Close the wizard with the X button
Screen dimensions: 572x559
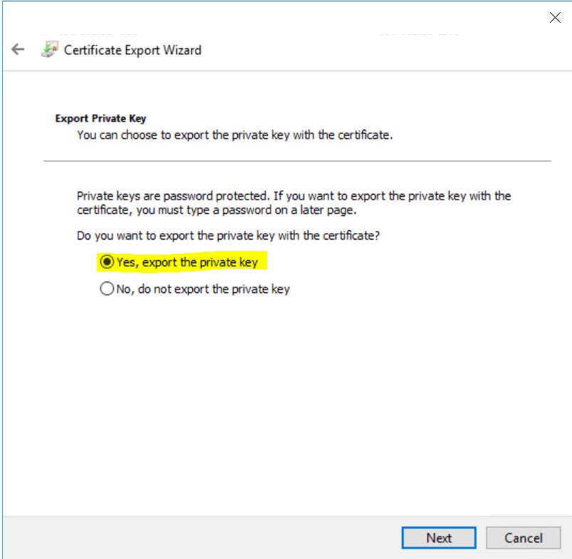point(555,18)
